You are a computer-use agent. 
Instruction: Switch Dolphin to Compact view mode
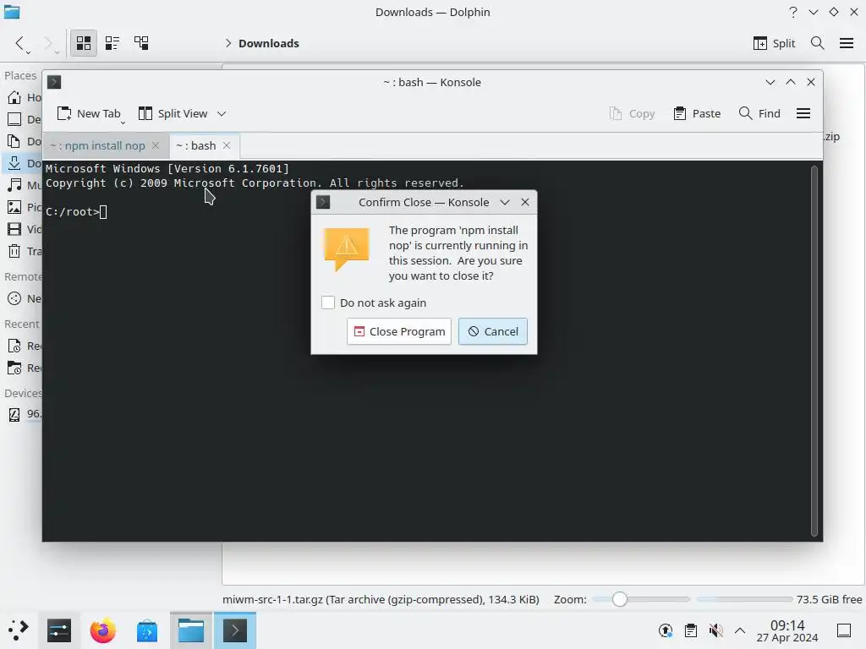pos(112,43)
